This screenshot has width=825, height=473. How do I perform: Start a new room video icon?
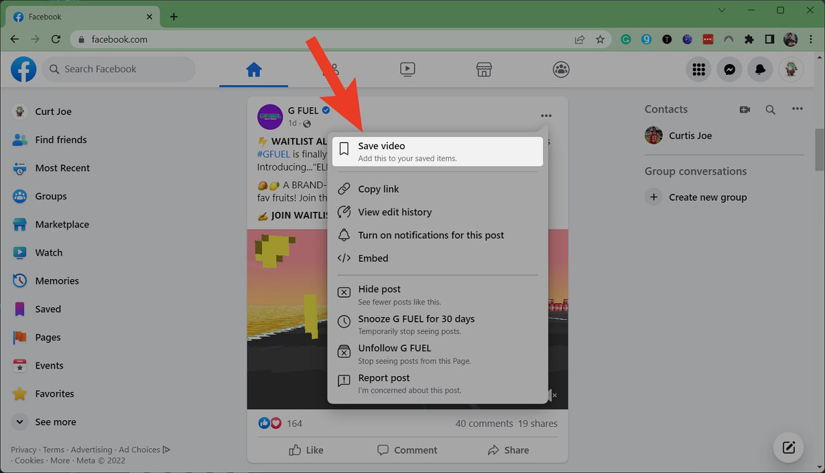click(x=745, y=109)
